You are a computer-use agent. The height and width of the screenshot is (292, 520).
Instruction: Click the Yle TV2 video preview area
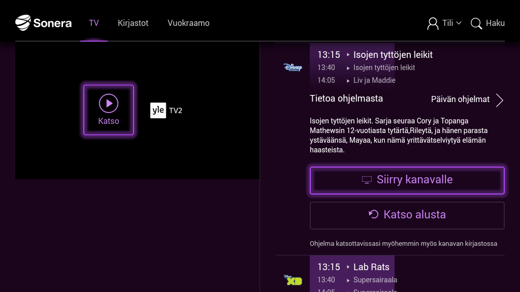tap(137, 111)
